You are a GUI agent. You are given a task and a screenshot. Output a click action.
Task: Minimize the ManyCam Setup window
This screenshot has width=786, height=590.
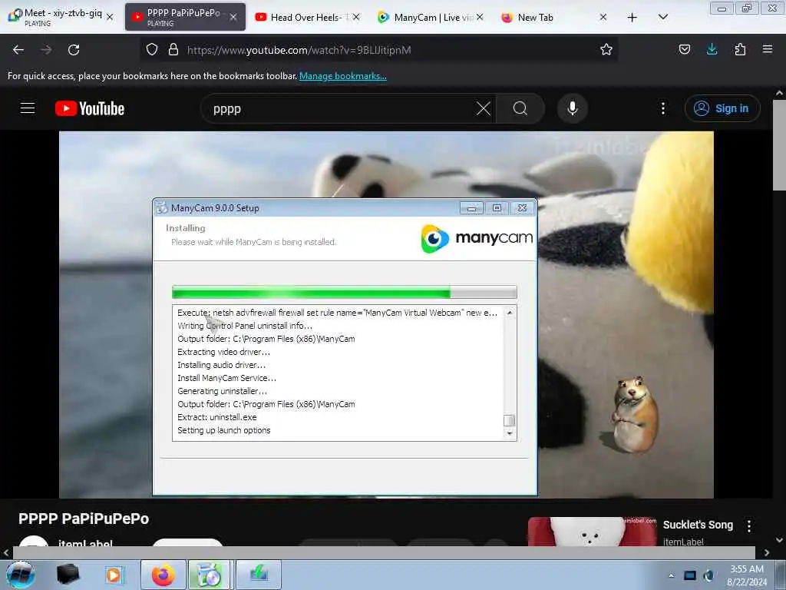(472, 207)
